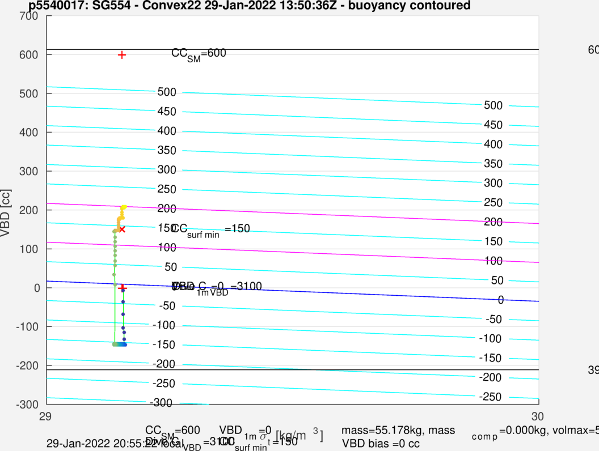Click the right contour label 50
Image resolution: width=599 pixels, height=451 pixels.
[497, 280]
